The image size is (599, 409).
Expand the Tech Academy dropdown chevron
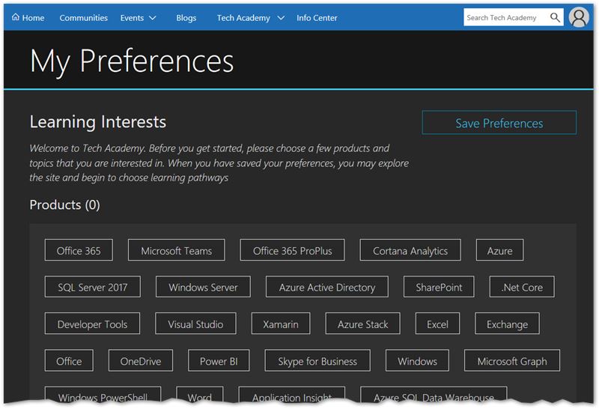coord(281,18)
